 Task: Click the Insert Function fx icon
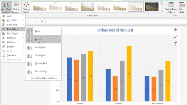coord(42,22)
